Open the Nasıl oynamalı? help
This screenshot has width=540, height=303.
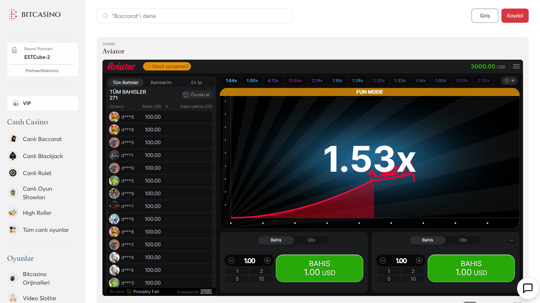point(167,66)
